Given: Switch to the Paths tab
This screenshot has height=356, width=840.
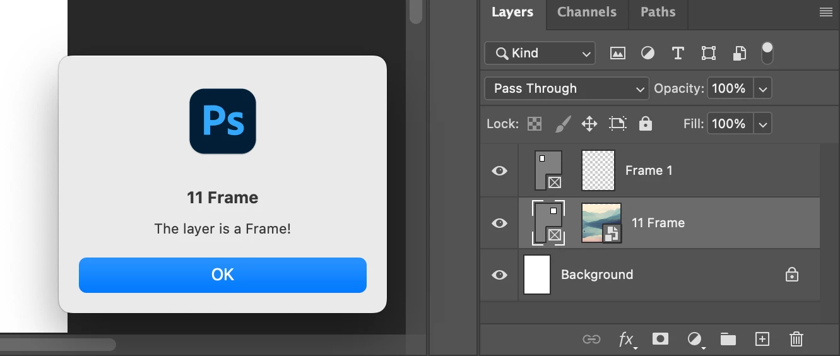Looking at the screenshot, I should point(658,12).
